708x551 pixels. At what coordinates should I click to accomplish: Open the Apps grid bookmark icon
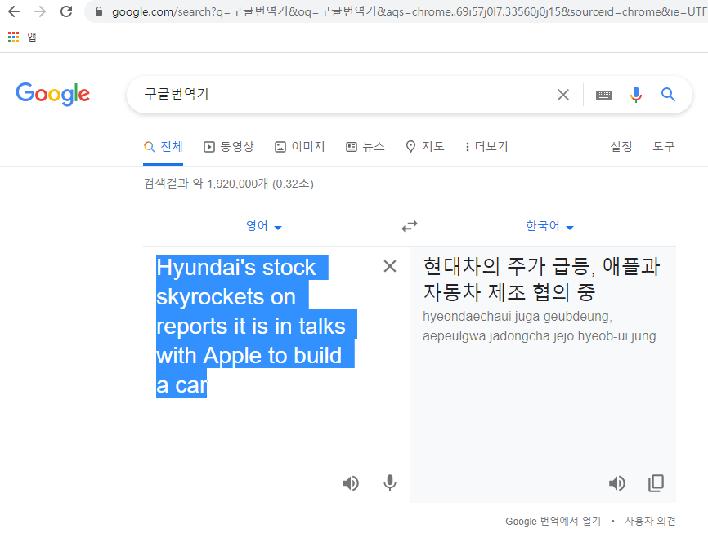(14, 37)
